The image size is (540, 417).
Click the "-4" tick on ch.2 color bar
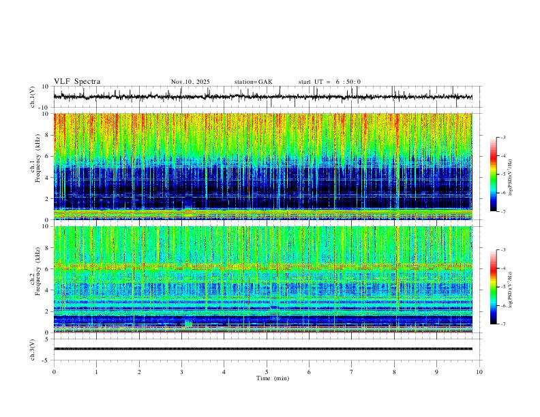click(x=502, y=268)
